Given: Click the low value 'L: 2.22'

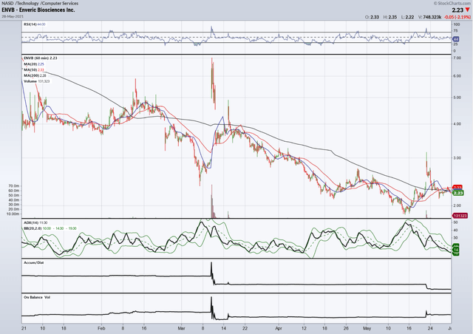Looking at the screenshot, I should coord(407,17).
